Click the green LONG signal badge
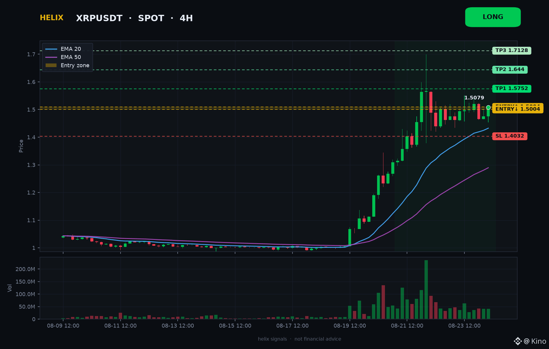This screenshot has height=349, width=549. [493, 17]
